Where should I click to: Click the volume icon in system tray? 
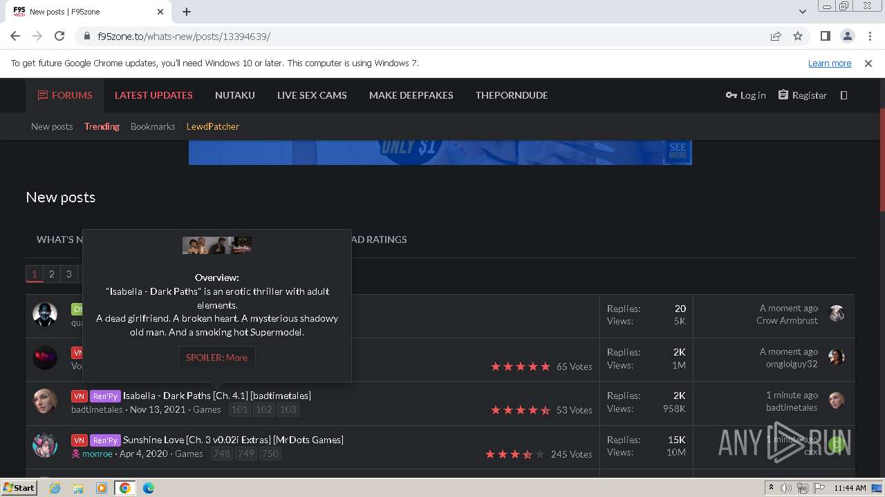pos(786,488)
